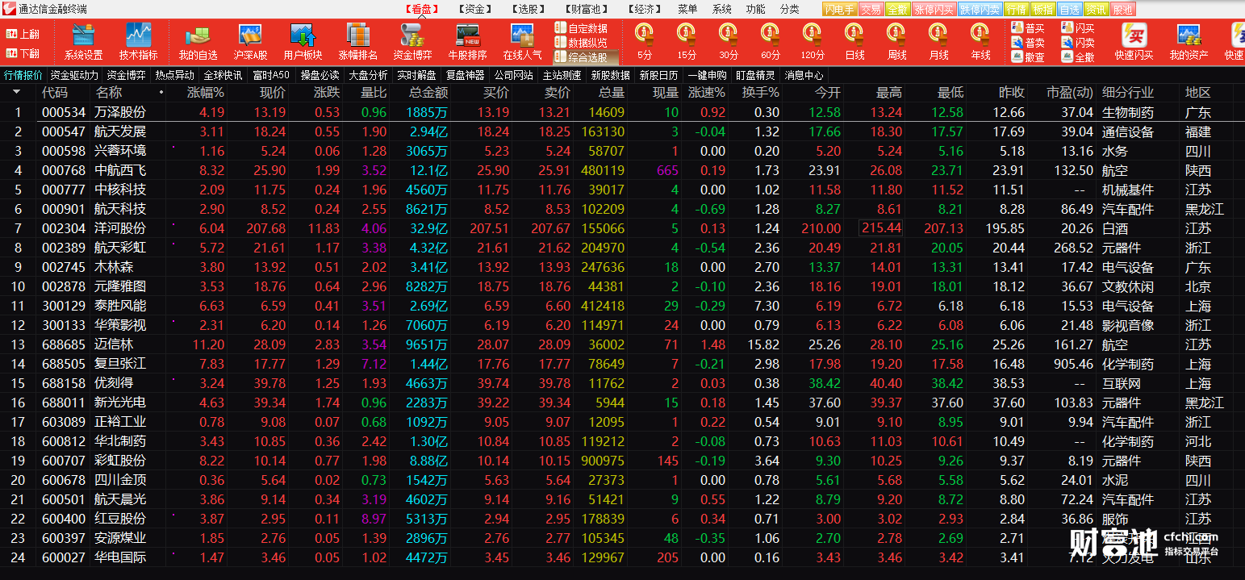Select stock code 600400

click(x=63, y=519)
